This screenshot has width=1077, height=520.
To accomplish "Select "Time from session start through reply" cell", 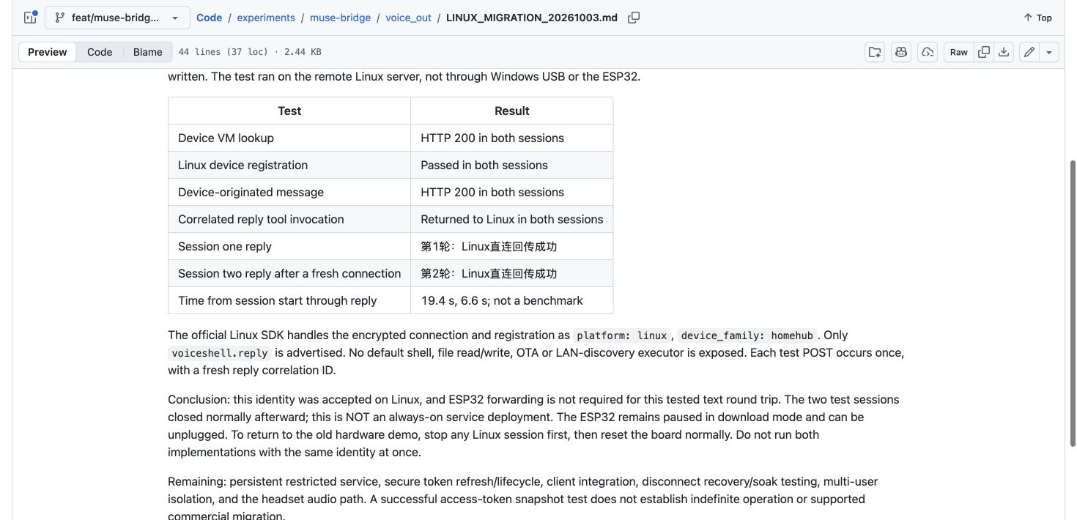I will coord(289,300).
